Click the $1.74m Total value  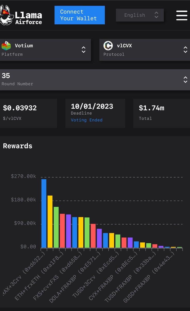tap(152, 108)
